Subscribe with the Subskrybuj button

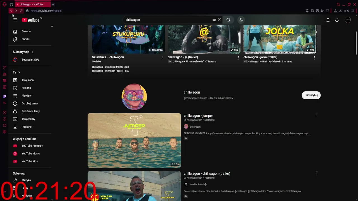click(311, 95)
